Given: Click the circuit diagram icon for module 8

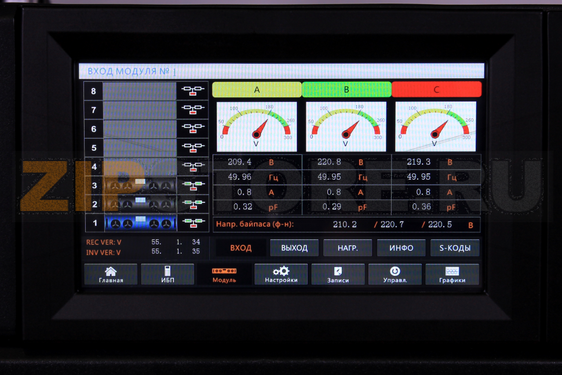Looking at the screenshot, I should pos(194,90).
